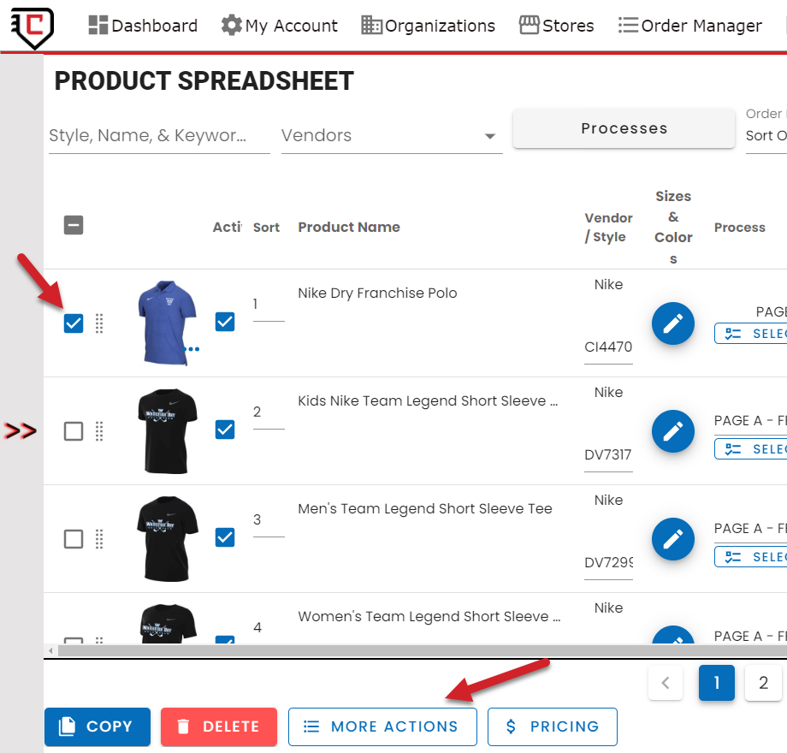Click the Select process button for DV7299 row
This screenshot has height=753, width=787.
751,557
